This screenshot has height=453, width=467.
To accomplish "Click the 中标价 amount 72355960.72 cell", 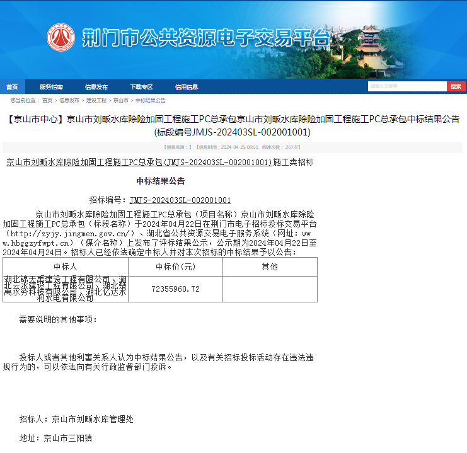I will [x=175, y=289].
